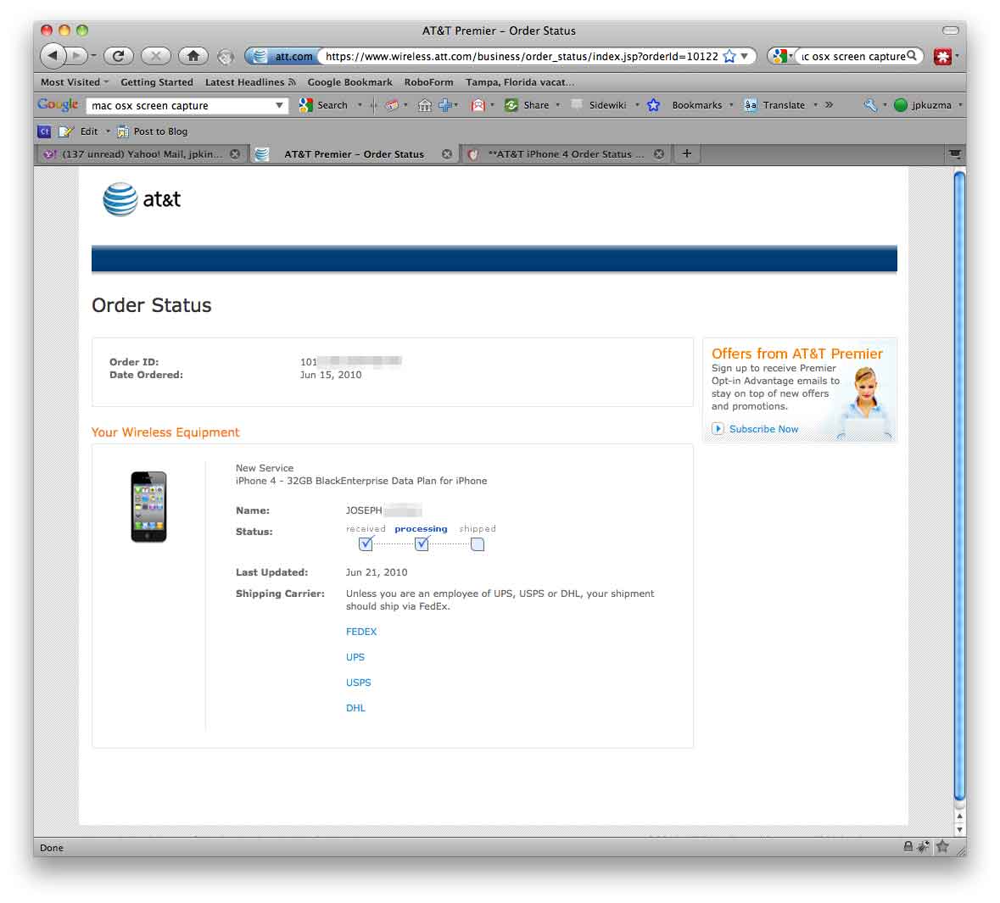Click the blue Bookmarks star icon

[653, 105]
